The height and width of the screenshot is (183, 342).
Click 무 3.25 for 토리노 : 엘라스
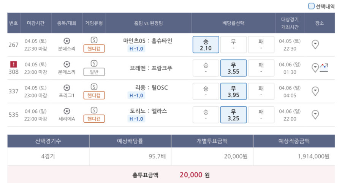tap(233, 115)
